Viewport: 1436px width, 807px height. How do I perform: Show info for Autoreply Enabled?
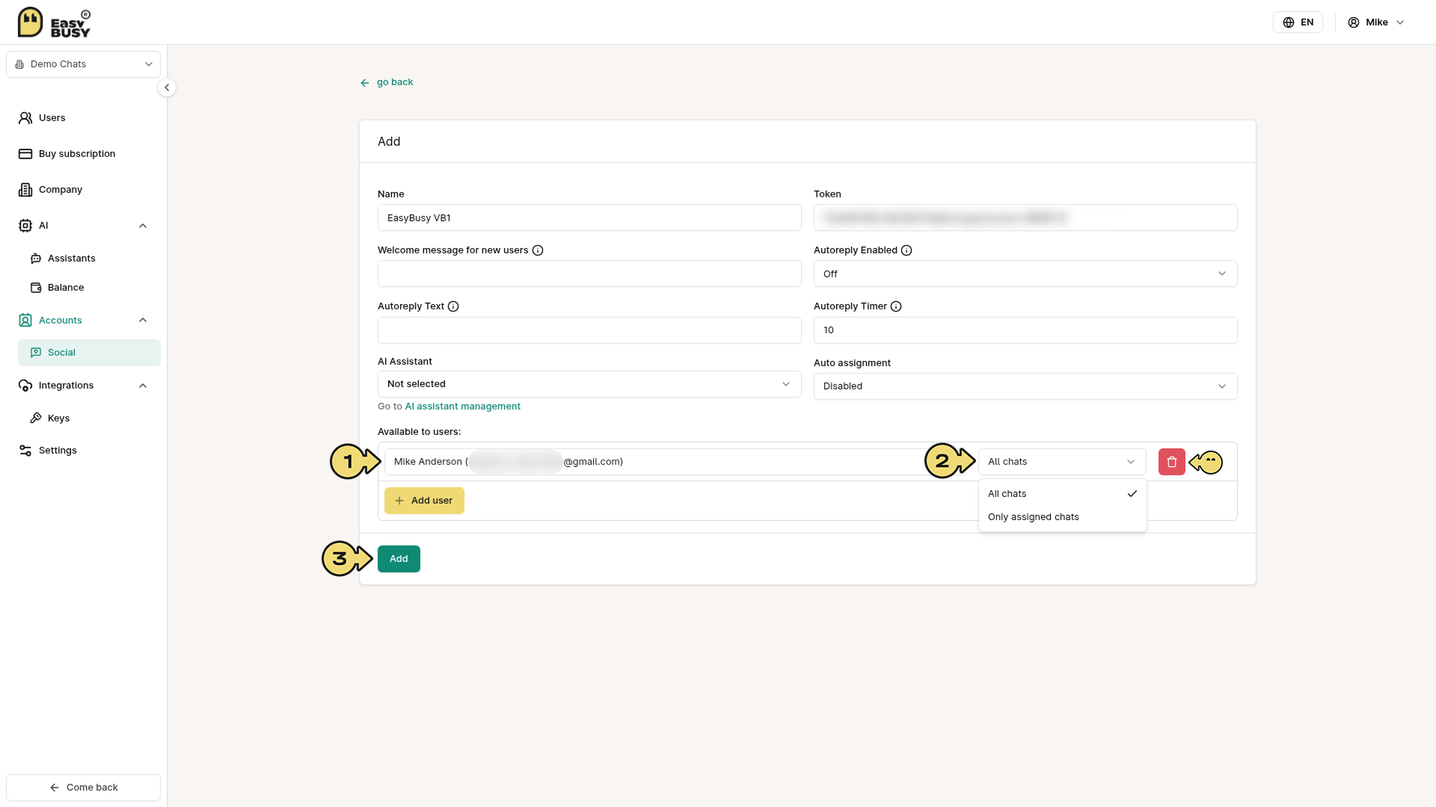click(906, 250)
